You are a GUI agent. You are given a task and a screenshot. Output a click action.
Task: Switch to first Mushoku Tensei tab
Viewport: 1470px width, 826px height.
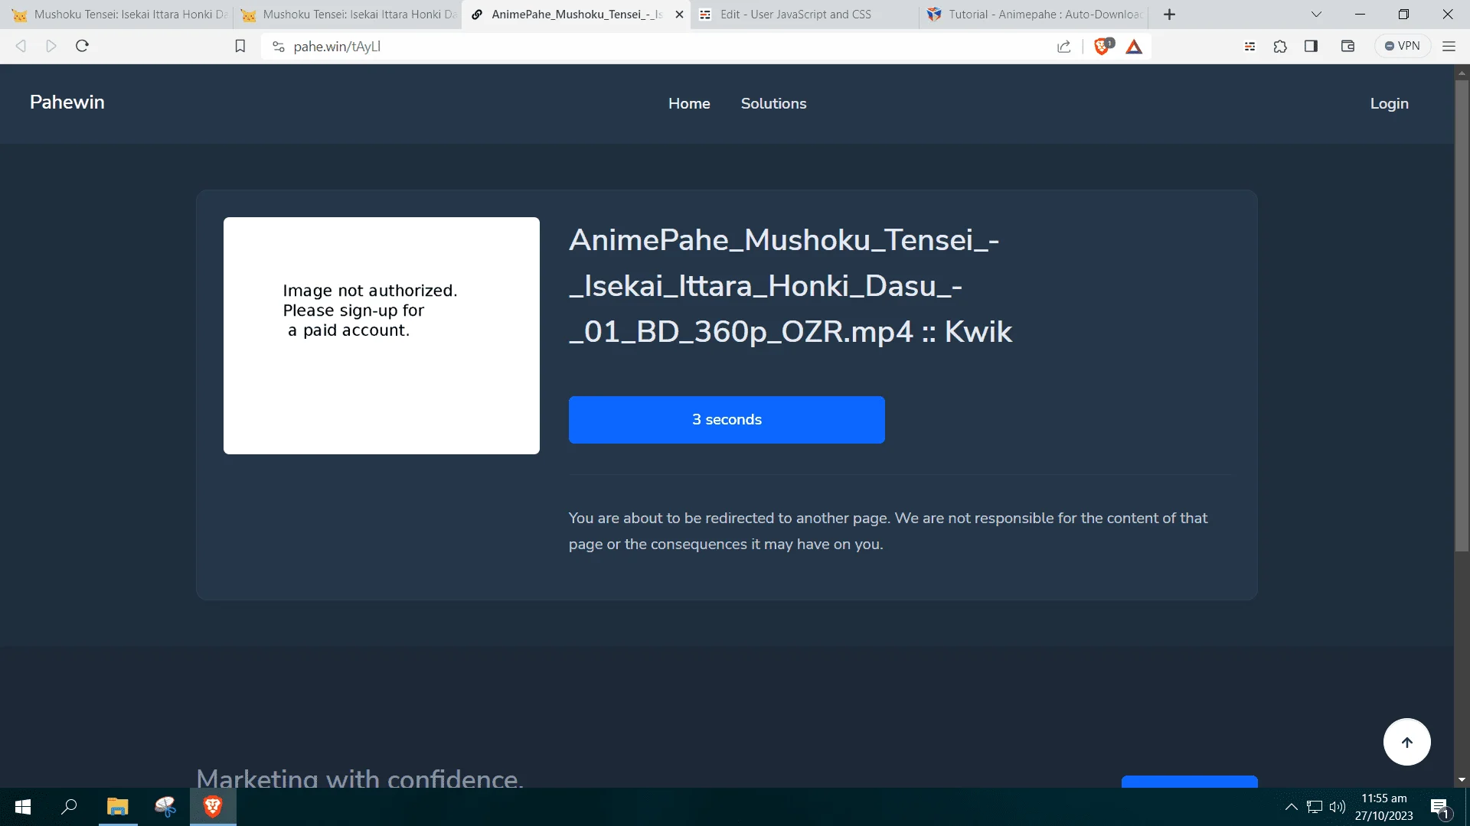click(119, 15)
